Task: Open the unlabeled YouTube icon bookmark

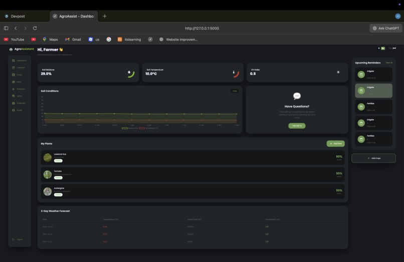Action: click(34, 39)
